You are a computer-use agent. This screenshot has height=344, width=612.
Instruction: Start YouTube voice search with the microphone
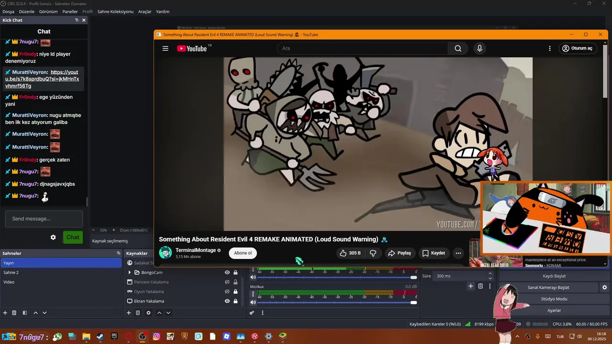480,48
